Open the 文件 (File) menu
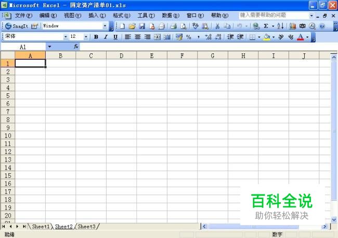 tap(23, 15)
